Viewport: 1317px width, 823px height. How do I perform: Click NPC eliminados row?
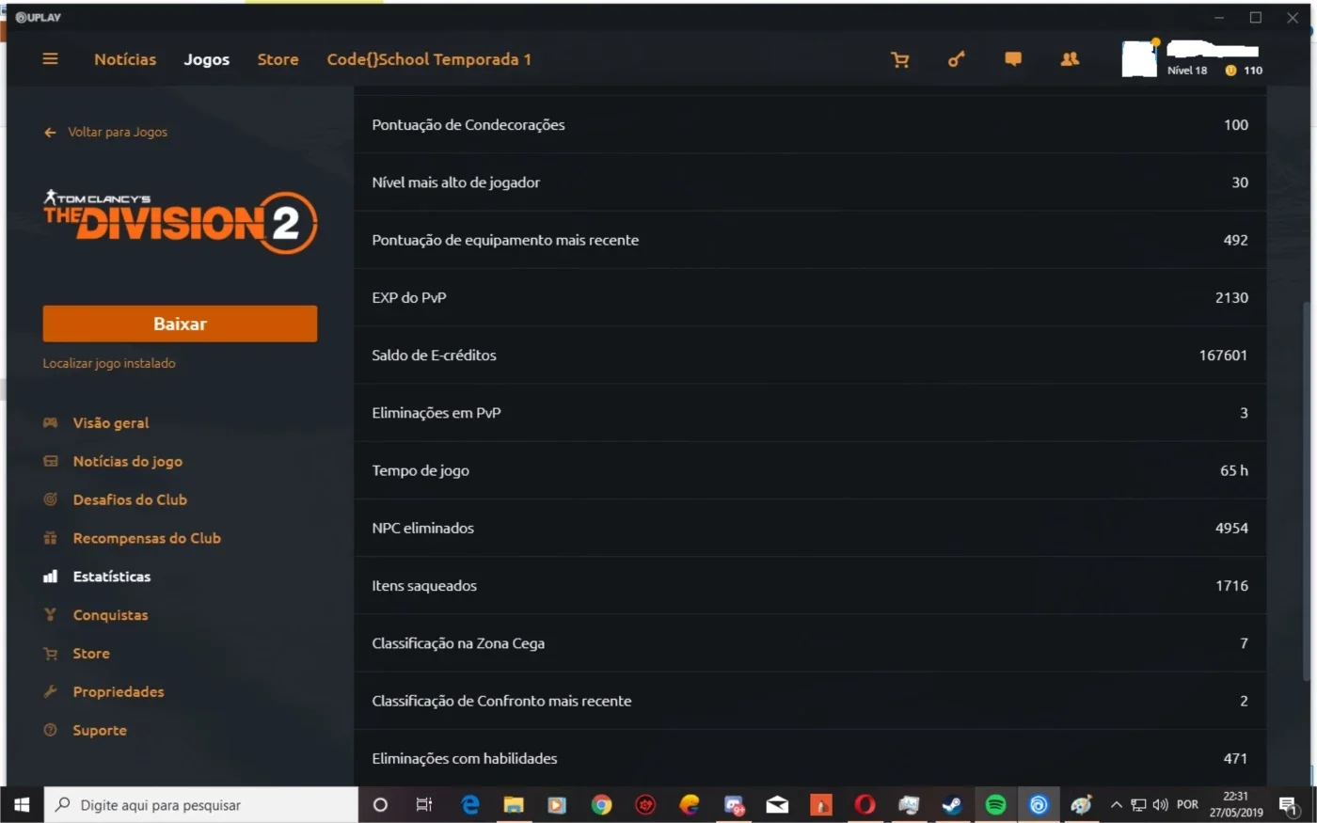[810, 528]
